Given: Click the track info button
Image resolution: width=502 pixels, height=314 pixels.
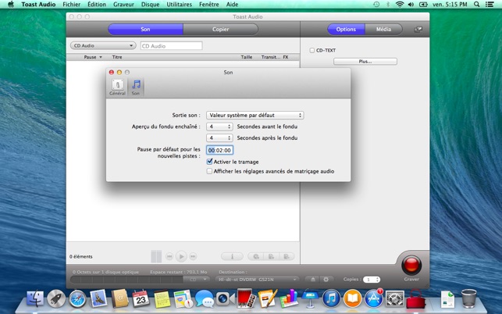Looking at the screenshot, I should pos(232,256).
